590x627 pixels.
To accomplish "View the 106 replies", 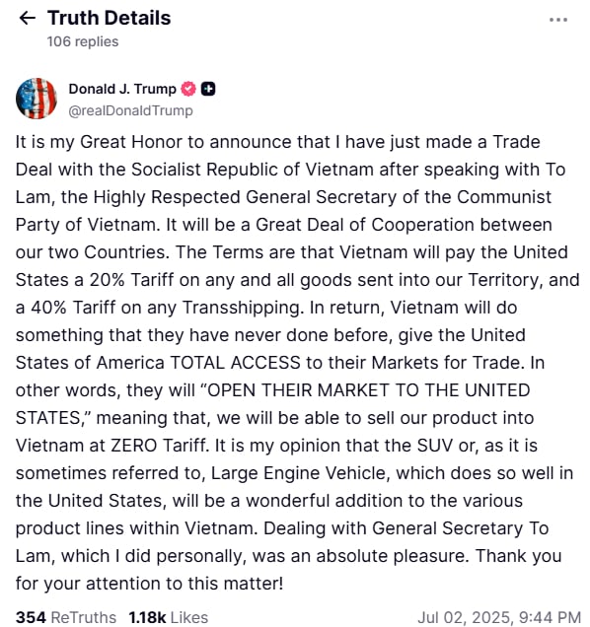I will [83, 41].
